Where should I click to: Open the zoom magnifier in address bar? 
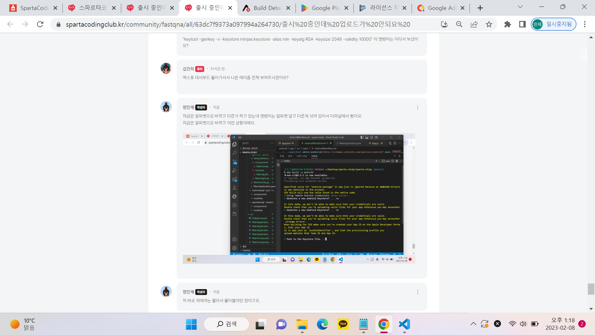point(459,24)
